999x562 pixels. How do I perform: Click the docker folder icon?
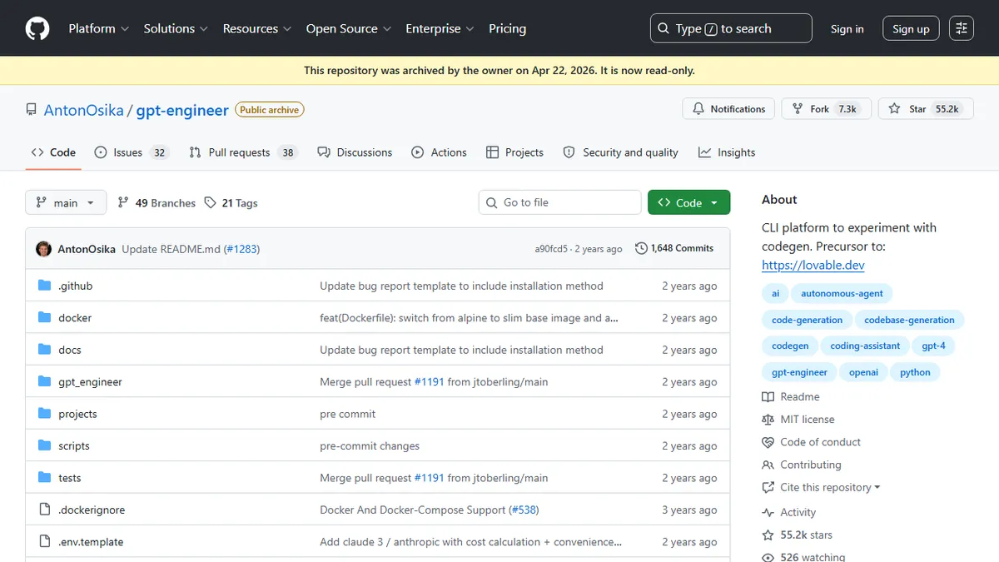coord(45,318)
